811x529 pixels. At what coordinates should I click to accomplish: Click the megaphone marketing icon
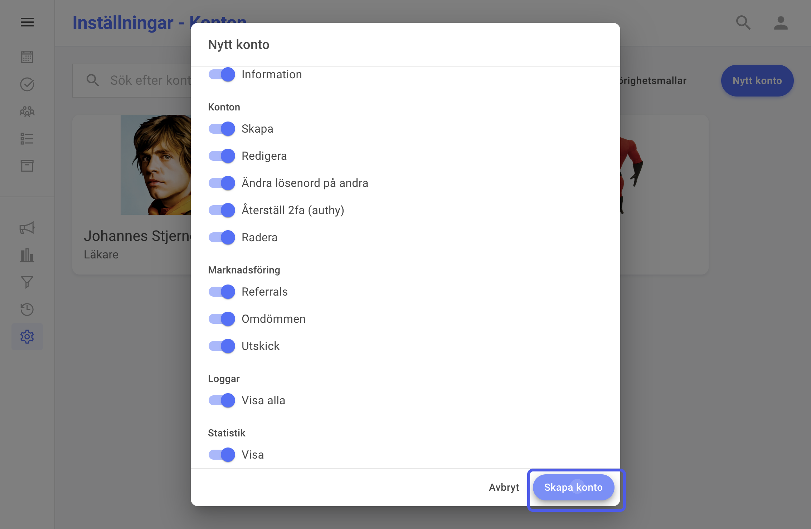[27, 228]
